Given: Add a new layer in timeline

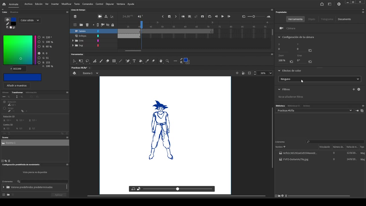Looking at the screenshot, I should coord(75,25).
